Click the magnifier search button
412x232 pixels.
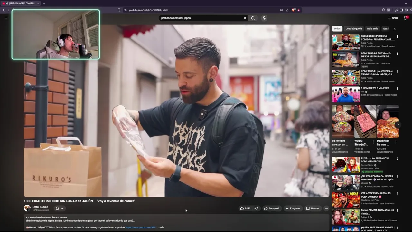pos(253,18)
